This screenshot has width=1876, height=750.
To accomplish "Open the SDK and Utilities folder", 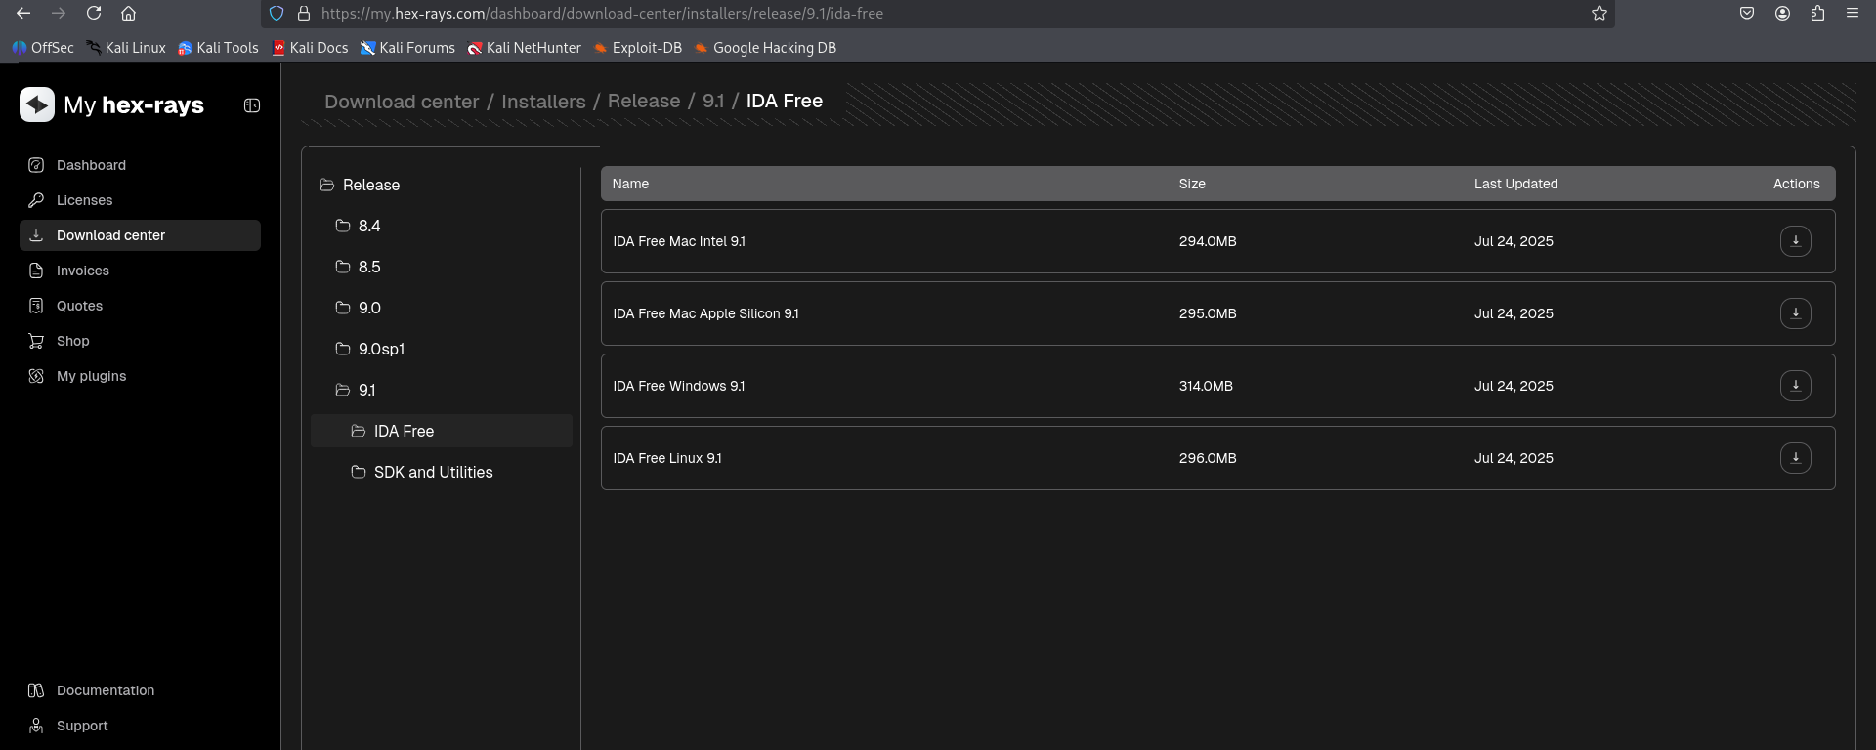I will 422,472.
